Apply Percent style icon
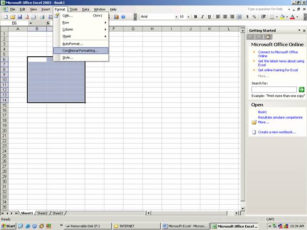307x230 pixels. click(x=255, y=16)
